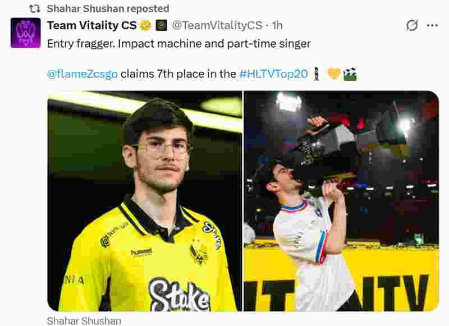449x326 pixels.
Task: Click the Grok explain-post icon
Action: (412, 25)
